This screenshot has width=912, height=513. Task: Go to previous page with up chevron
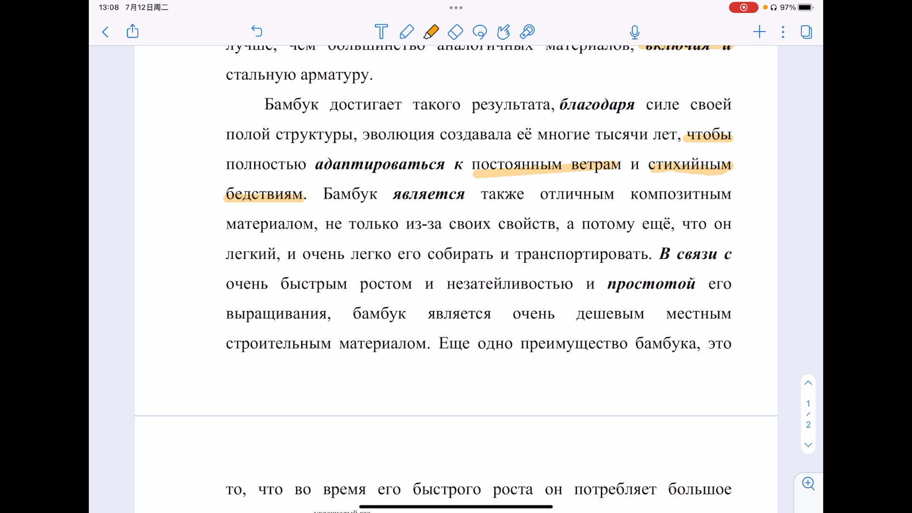808,383
